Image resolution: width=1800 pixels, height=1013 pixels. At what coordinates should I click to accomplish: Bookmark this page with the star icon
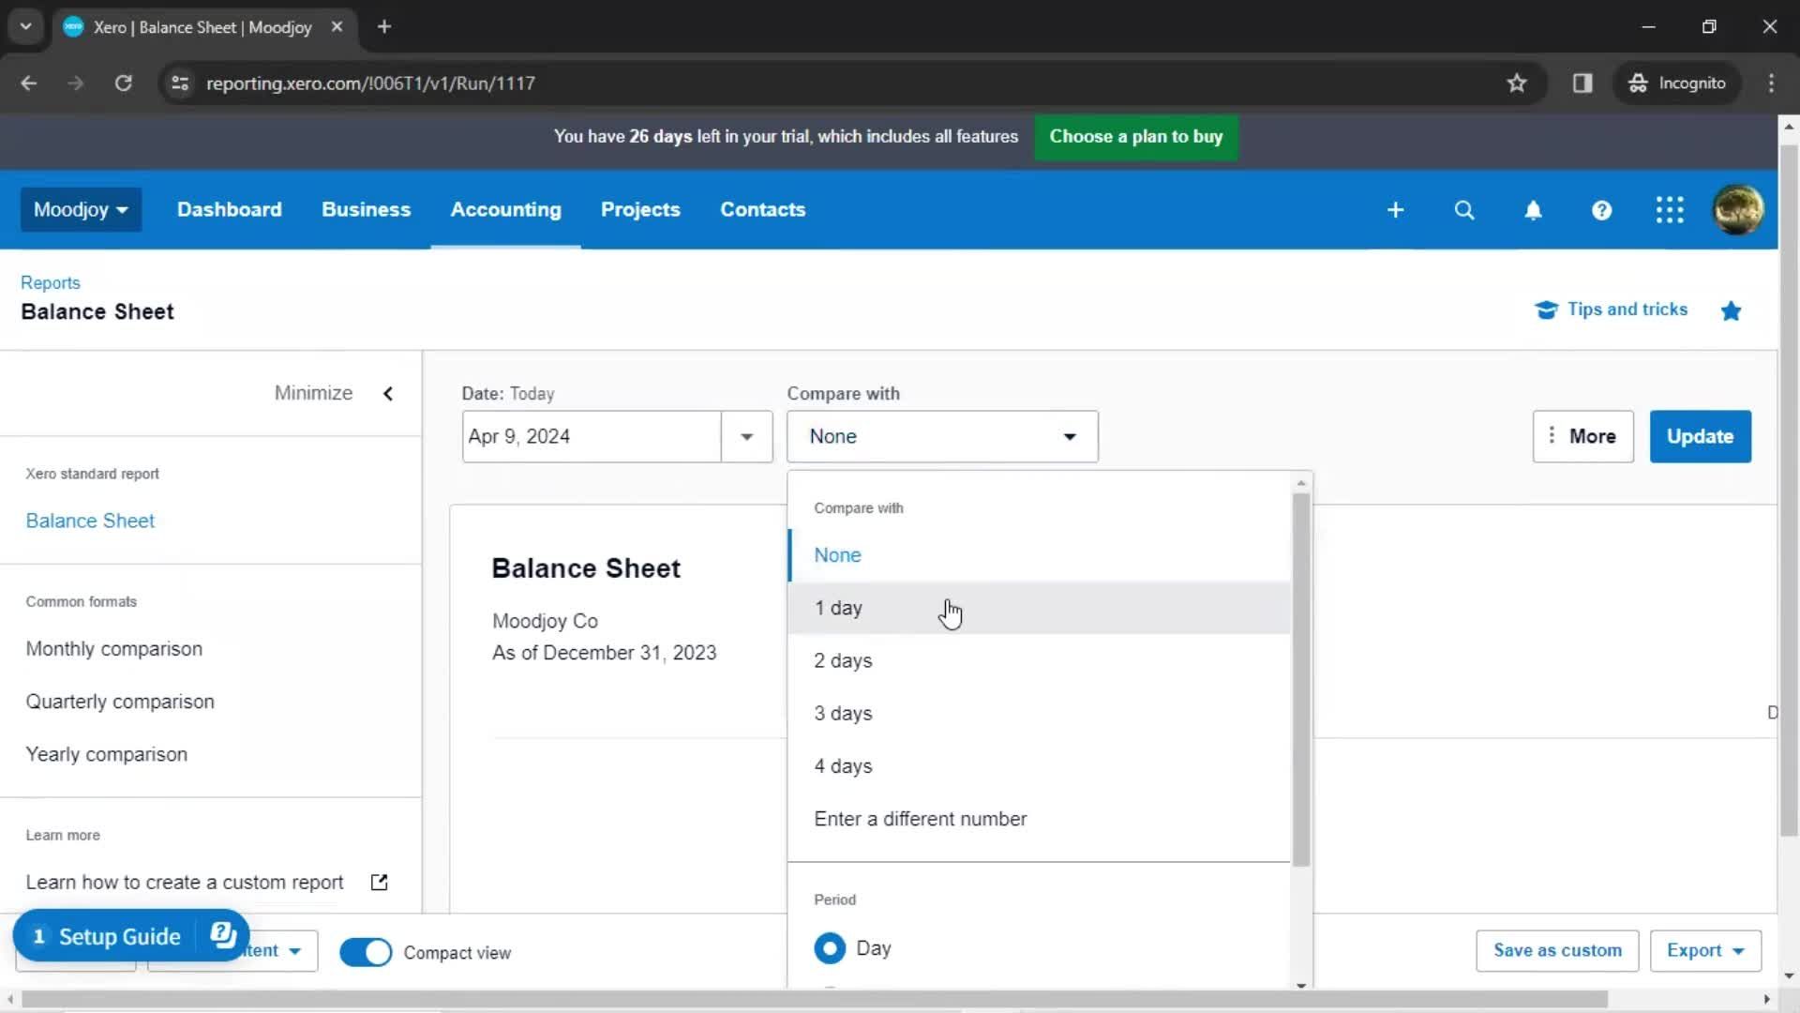point(1517,83)
